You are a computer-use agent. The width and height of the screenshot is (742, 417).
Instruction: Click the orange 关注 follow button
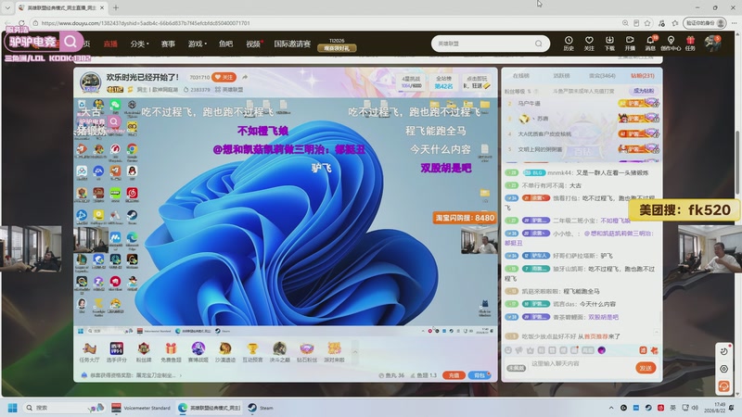pos(224,77)
